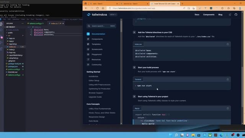
Task: Click the Community sidebar icon
Action: tap(88, 65)
